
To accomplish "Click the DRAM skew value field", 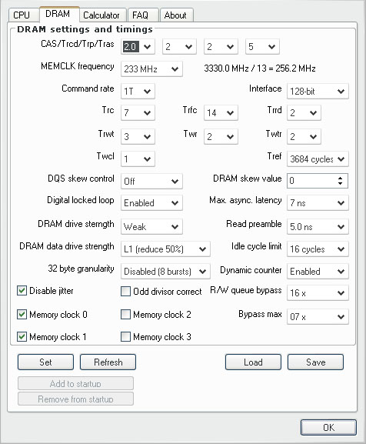I will (x=312, y=181).
